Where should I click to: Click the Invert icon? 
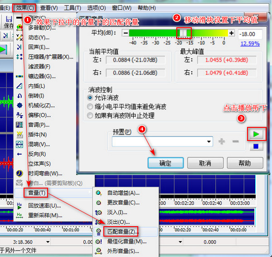point(19,96)
